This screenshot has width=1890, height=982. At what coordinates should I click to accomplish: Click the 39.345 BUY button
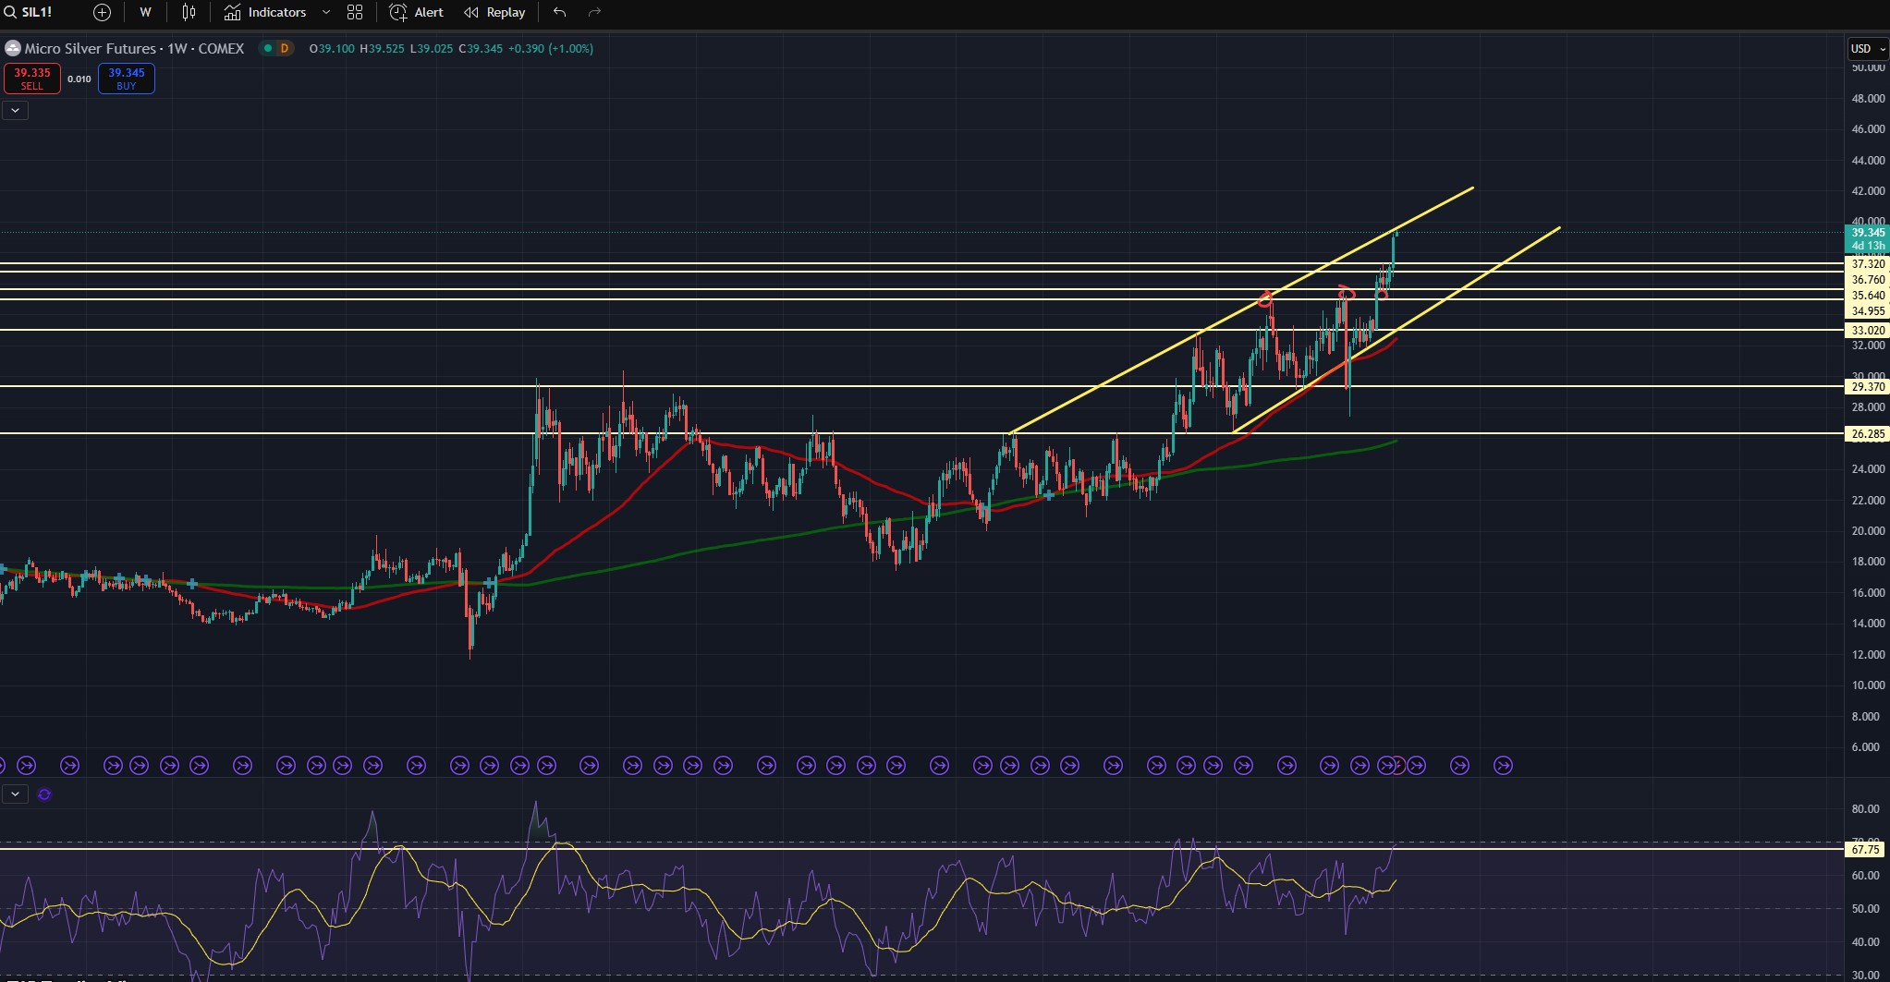pos(127,79)
